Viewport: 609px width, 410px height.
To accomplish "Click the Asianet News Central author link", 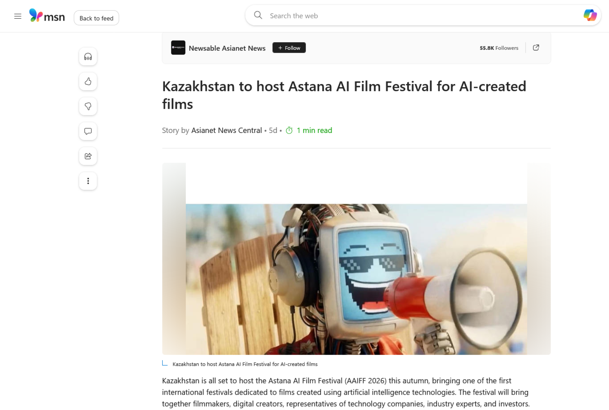I will pyautogui.click(x=226, y=130).
